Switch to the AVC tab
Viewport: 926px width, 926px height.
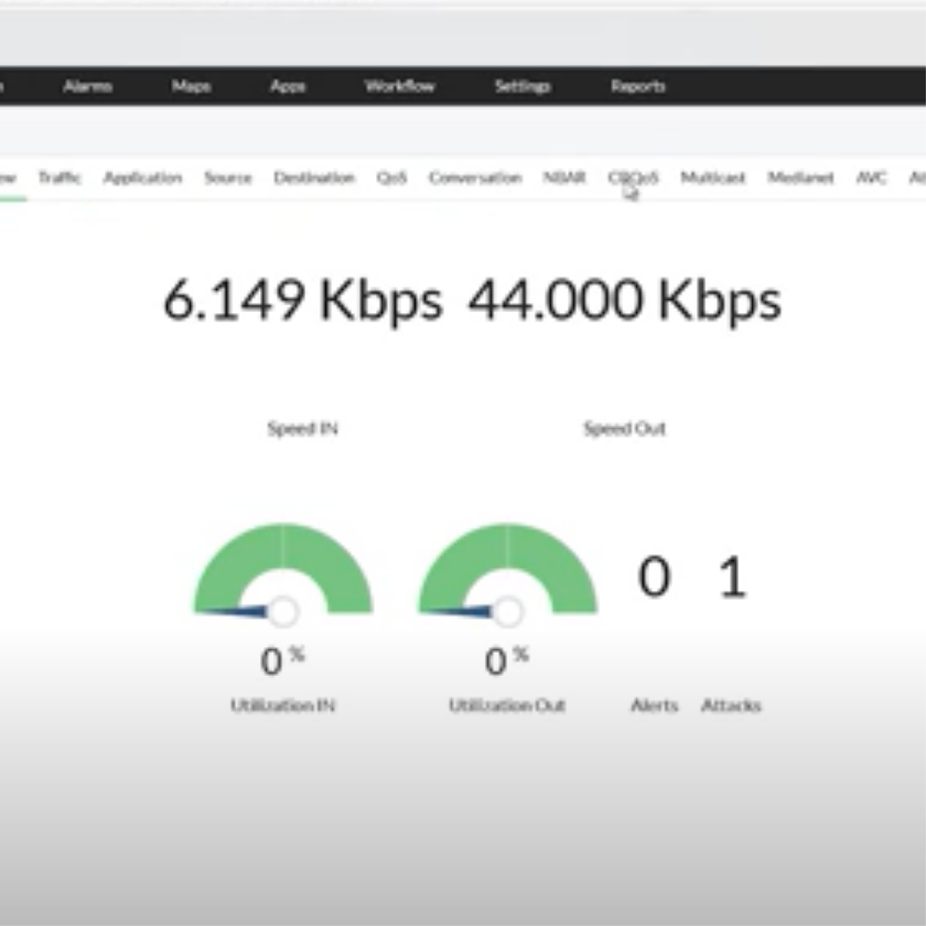(871, 178)
